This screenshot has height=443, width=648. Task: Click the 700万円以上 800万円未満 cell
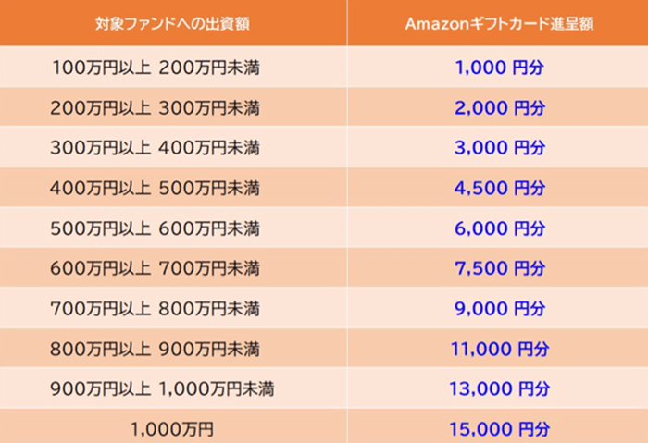tap(173, 308)
